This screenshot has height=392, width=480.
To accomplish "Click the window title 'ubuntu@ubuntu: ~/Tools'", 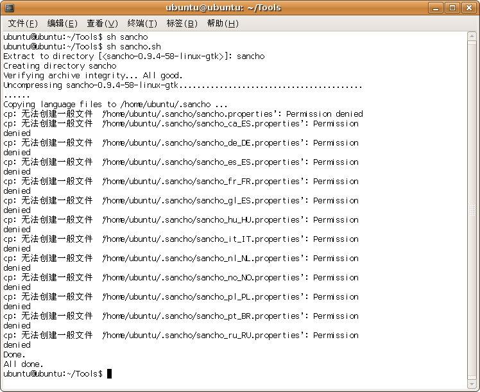I will pyautogui.click(x=223, y=8).
